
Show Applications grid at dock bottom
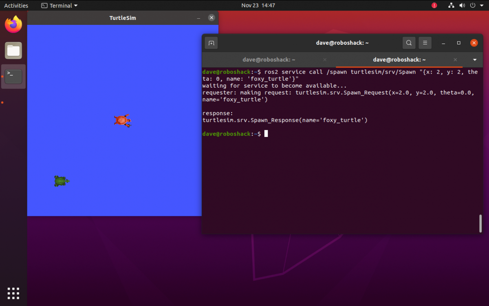[x=13, y=293]
